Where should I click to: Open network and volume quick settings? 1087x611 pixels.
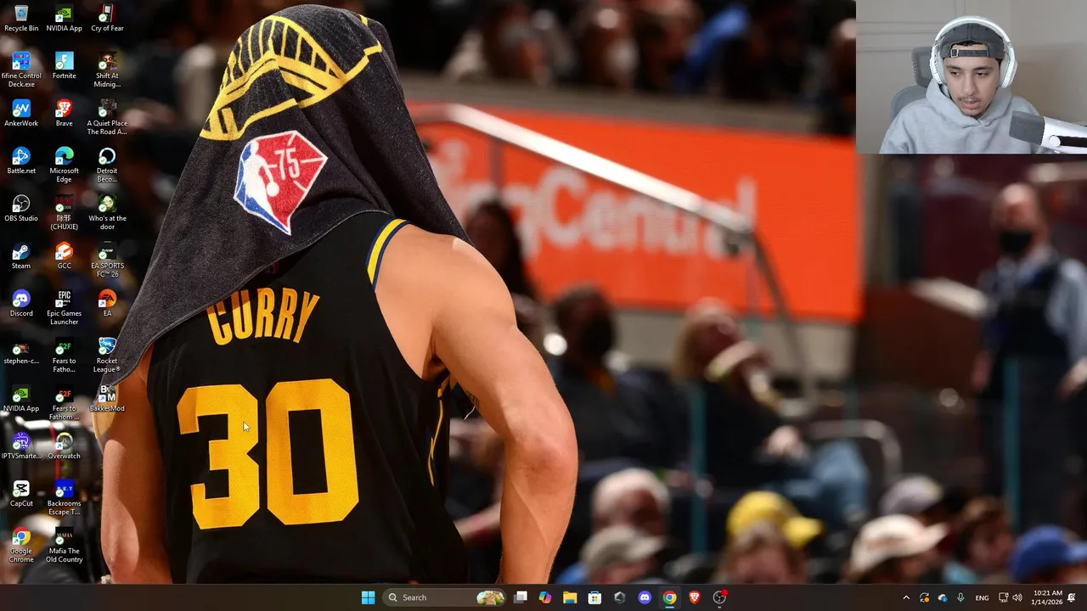(x=1010, y=597)
